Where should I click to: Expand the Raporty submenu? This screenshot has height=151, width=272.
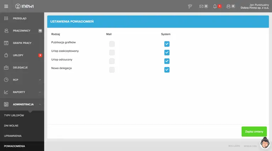pos(40,92)
